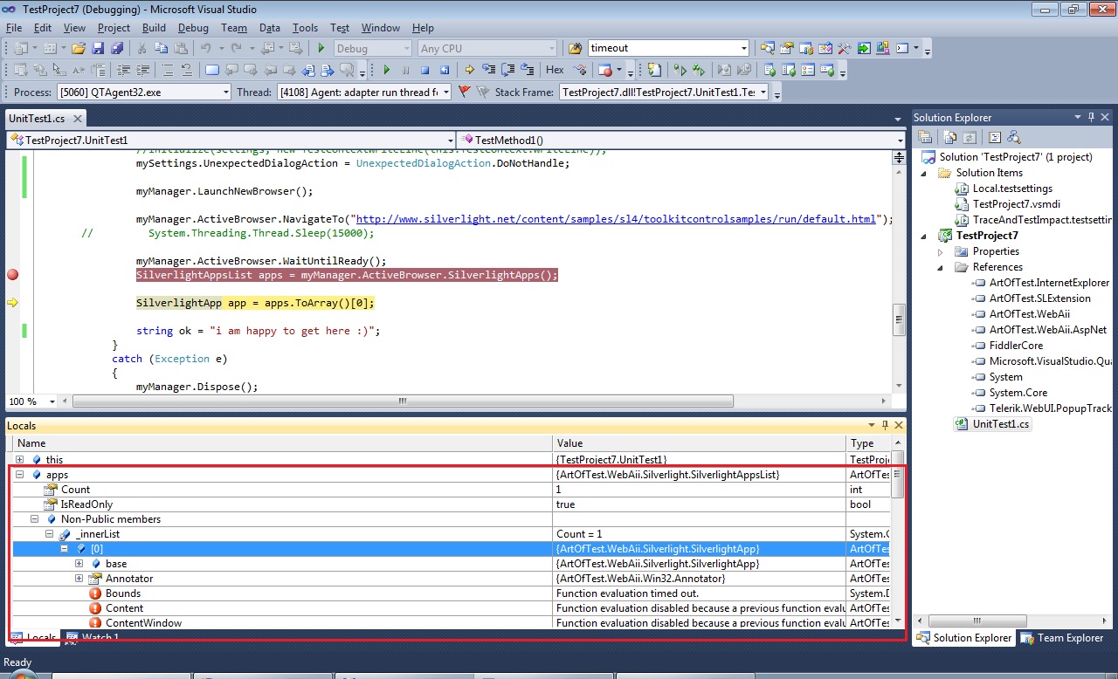Image resolution: width=1118 pixels, height=679 pixels.
Task: Click the Cut scissors icon
Action: [141, 49]
